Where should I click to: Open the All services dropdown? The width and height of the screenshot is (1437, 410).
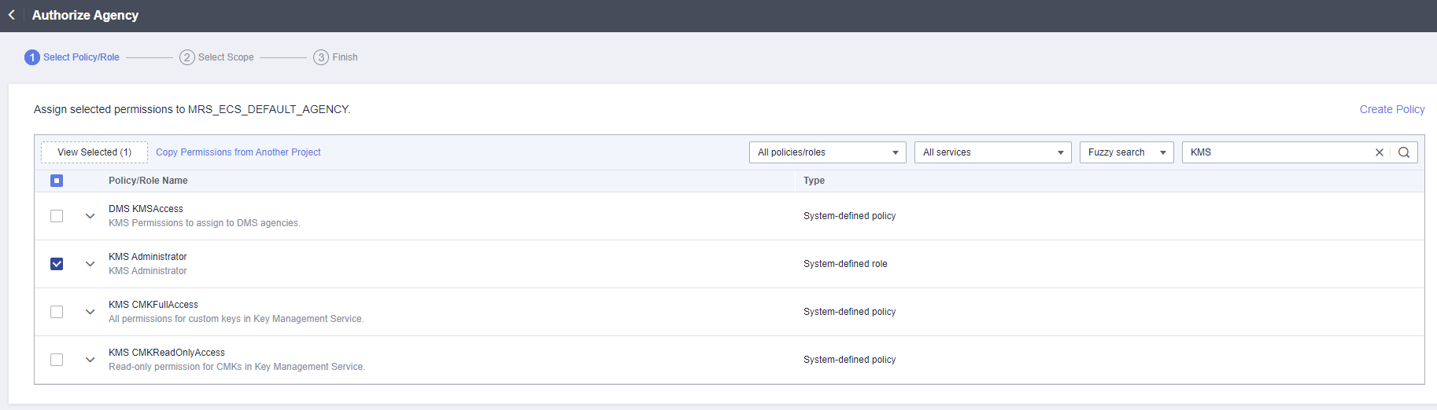[993, 152]
